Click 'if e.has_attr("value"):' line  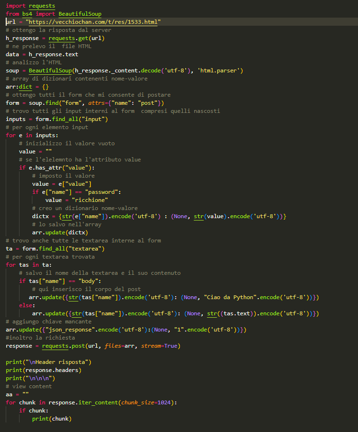click(57, 168)
